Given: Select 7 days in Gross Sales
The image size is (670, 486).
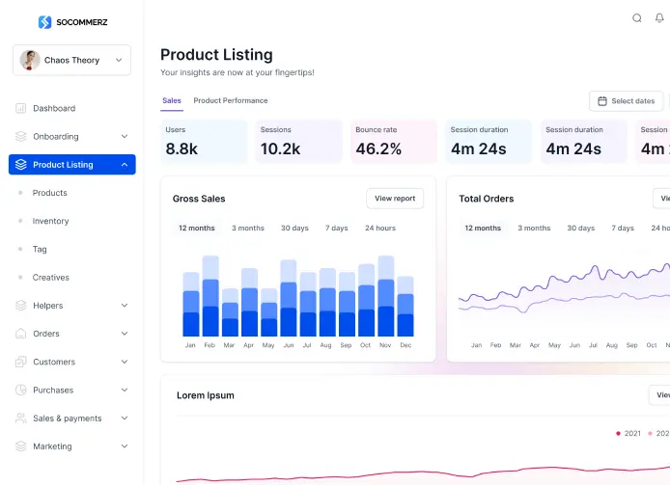Looking at the screenshot, I should point(336,229).
